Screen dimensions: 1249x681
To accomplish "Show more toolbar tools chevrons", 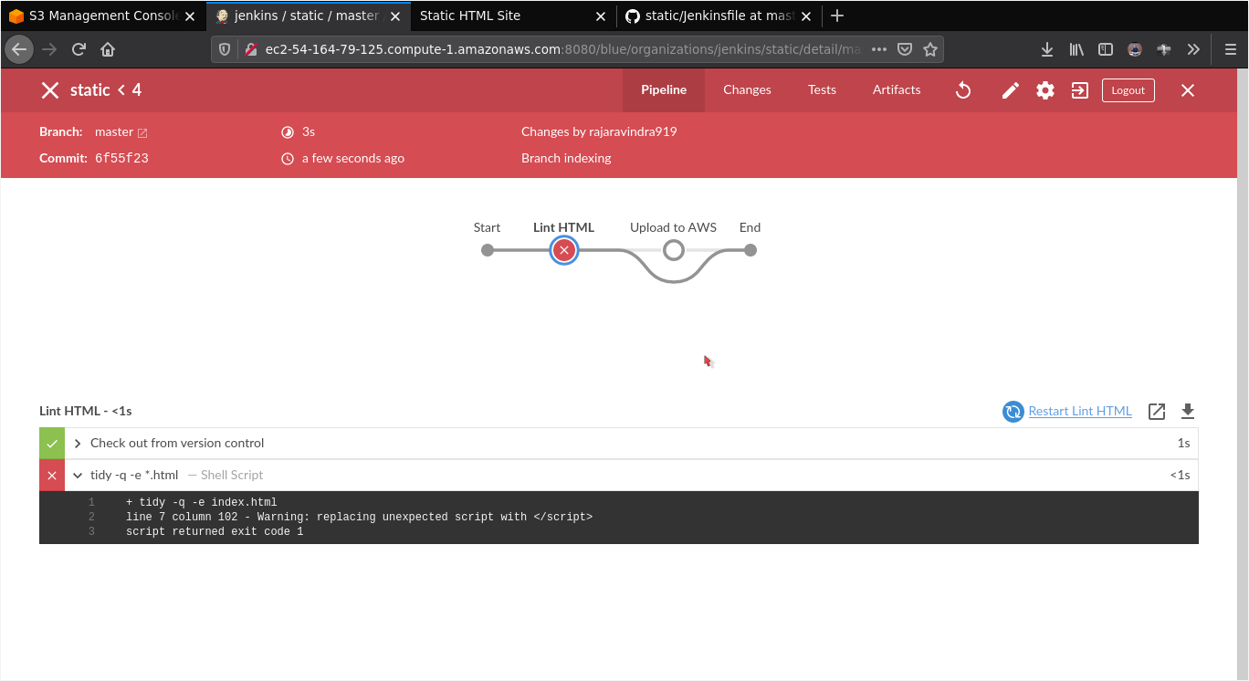I will click(1193, 49).
